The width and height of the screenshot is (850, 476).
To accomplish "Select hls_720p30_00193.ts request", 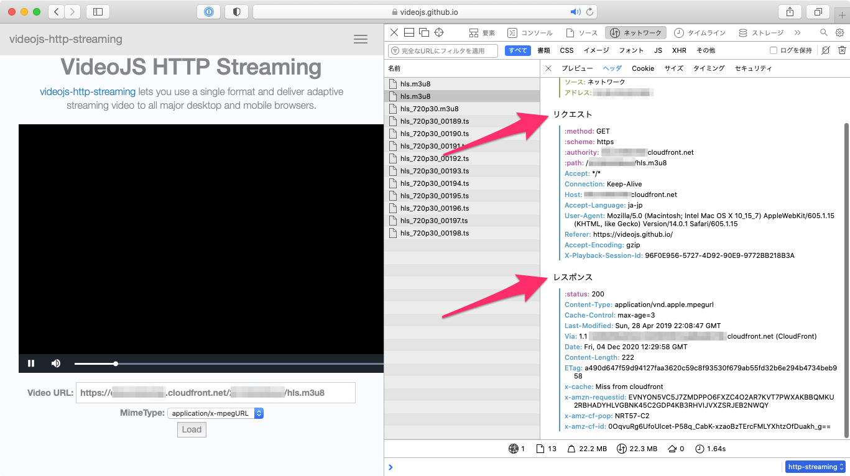I will pos(462,171).
